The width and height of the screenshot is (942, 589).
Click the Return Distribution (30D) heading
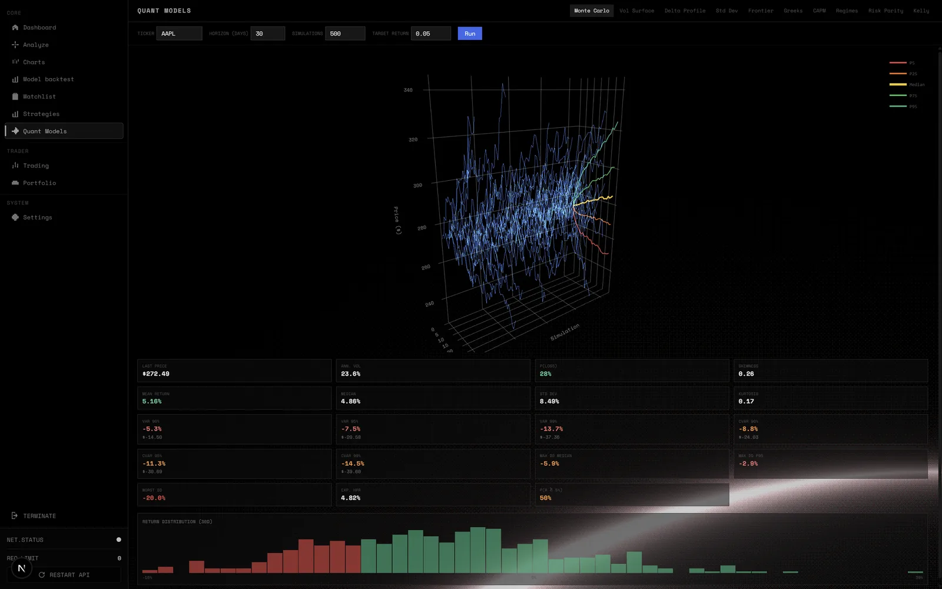[x=177, y=522]
